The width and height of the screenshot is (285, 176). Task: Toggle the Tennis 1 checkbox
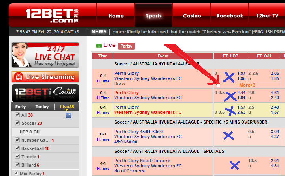point(17,156)
